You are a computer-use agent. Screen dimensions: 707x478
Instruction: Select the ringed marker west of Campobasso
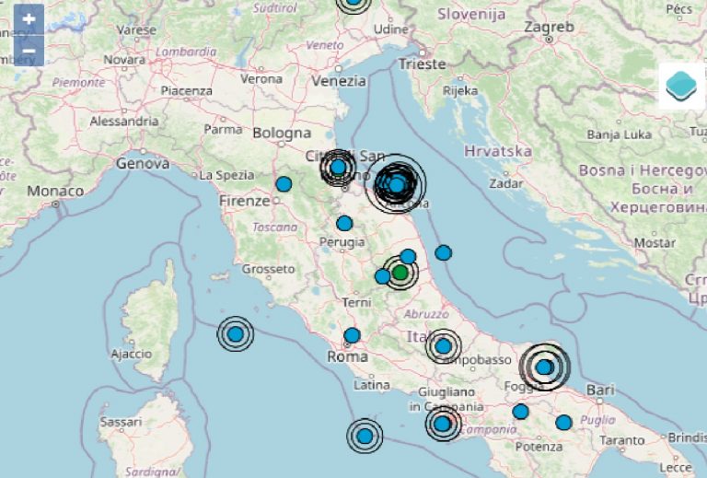pos(443,346)
